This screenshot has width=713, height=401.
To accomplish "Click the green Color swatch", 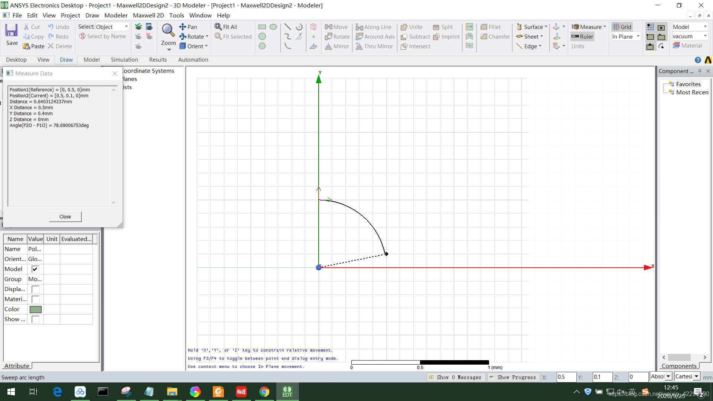I will pyautogui.click(x=35, y=309).
